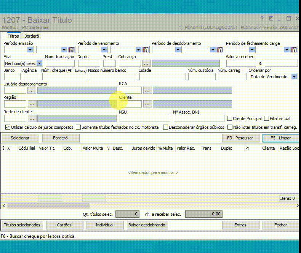301x253 pixels.
Task: Switch to the Filtros tab
Action: (x=13, y=36)
